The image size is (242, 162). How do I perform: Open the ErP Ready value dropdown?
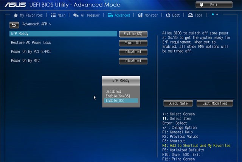pos(133,34)
